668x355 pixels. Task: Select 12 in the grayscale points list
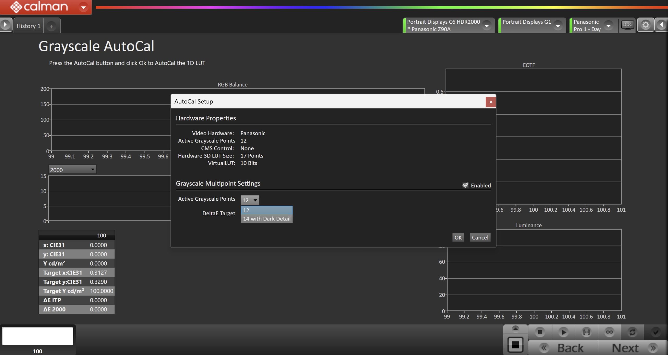[266, 210]
